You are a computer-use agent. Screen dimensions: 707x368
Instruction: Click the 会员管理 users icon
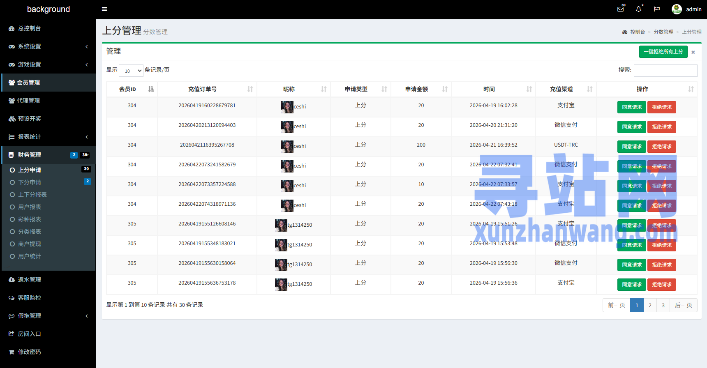pos(12,83)
